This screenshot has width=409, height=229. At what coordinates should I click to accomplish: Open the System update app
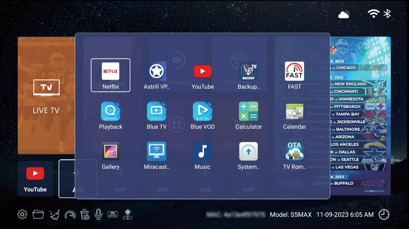click(249, 156)
